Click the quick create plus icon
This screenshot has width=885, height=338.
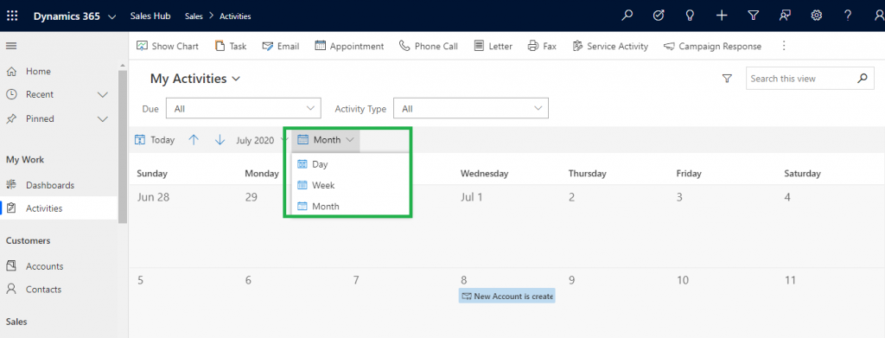click(x=722, y=16)
